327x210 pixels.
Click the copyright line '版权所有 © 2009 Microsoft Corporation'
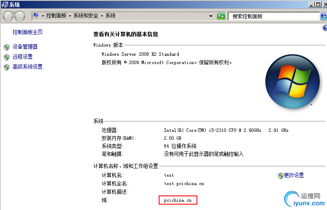tap(149, 62)
